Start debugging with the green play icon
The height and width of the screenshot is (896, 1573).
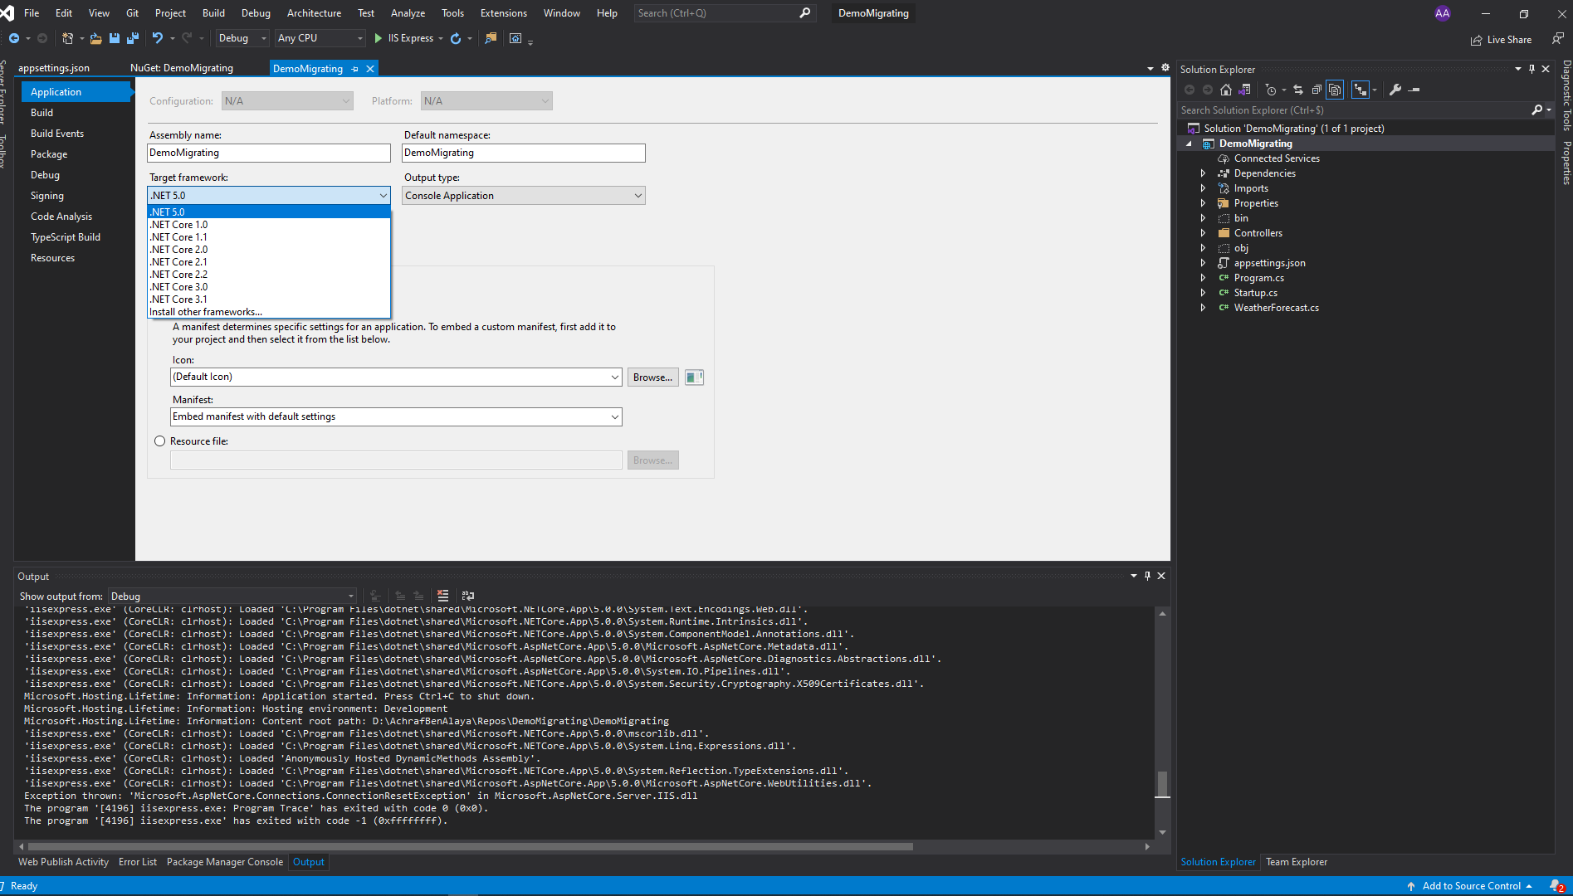(x=379, y=38)
